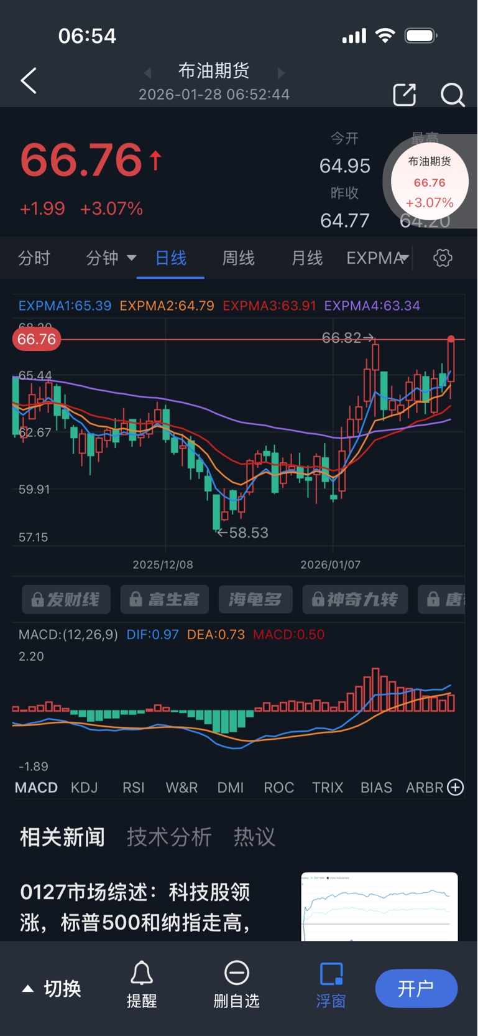Tap the 布油期货 title

coord(214,71)
